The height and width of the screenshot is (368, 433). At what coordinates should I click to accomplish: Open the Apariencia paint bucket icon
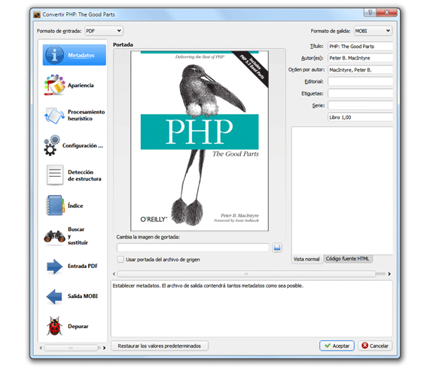point(54,85)
